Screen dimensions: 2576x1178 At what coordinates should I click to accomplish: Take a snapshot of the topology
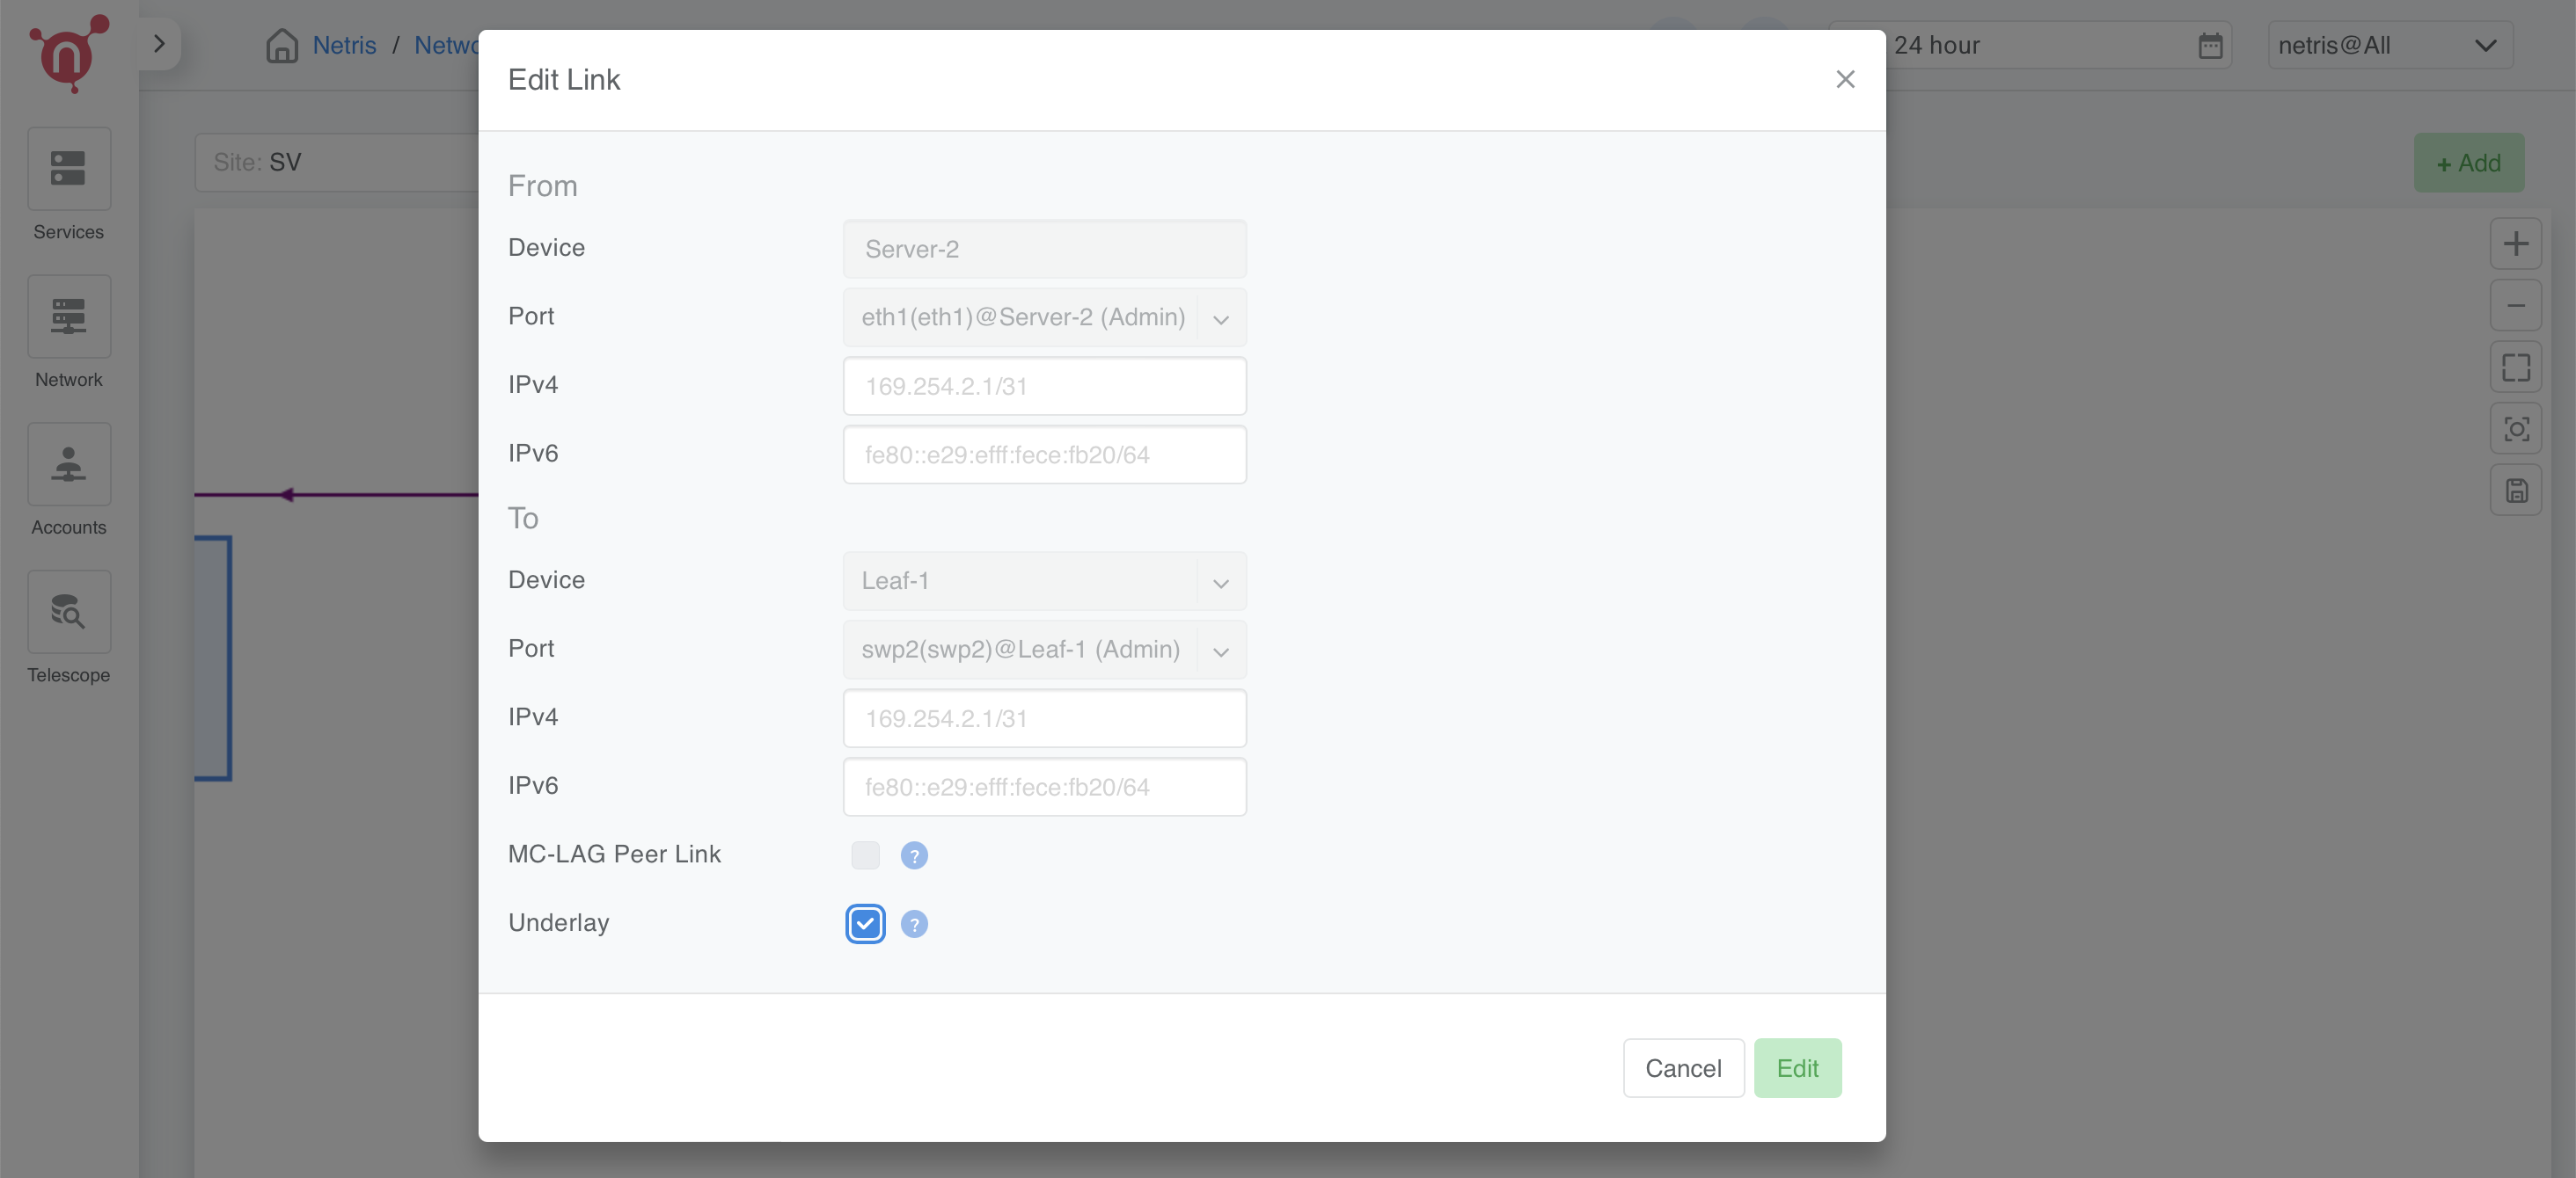coord(2517,429)
